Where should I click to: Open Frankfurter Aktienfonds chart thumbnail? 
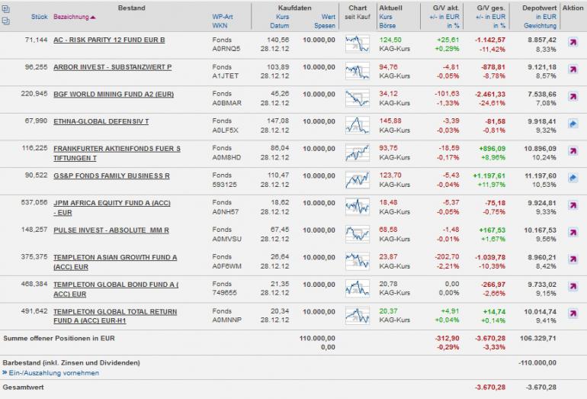pyautogui.click(x=356, y=152)
